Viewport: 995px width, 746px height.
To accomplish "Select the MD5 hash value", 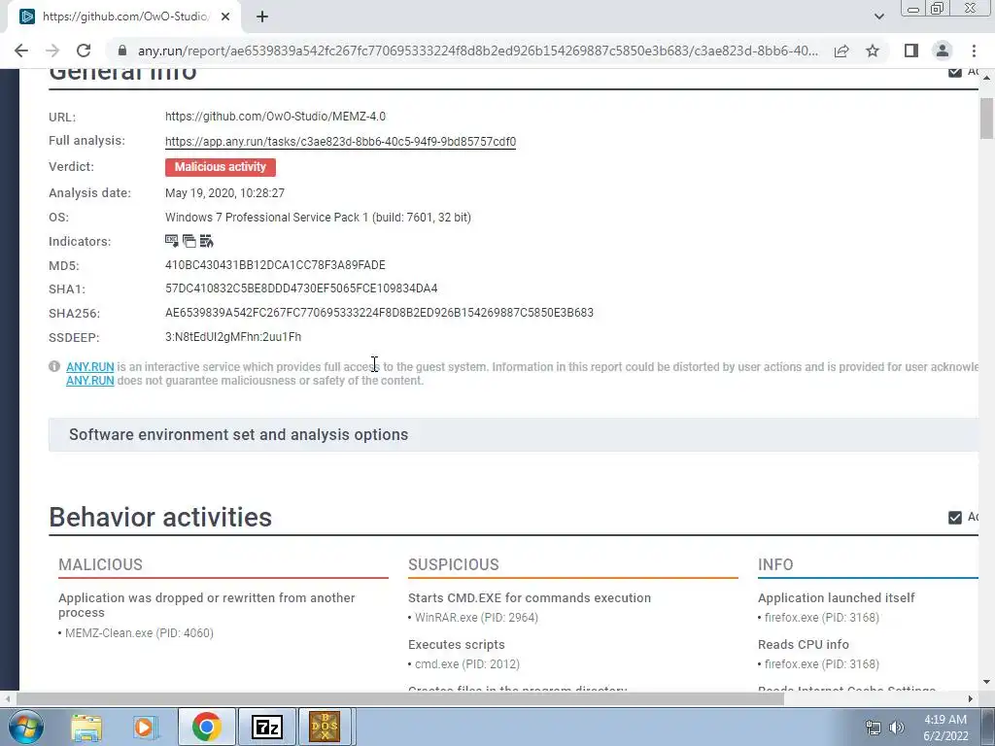I will 275,264.
